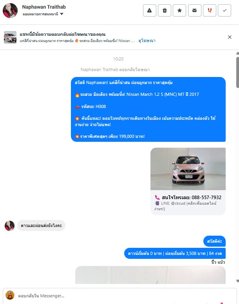The width and height of the screenshot is (239, 304).
Task: Mark conversation as spam with warning icon
Action: tap(149, 11)
